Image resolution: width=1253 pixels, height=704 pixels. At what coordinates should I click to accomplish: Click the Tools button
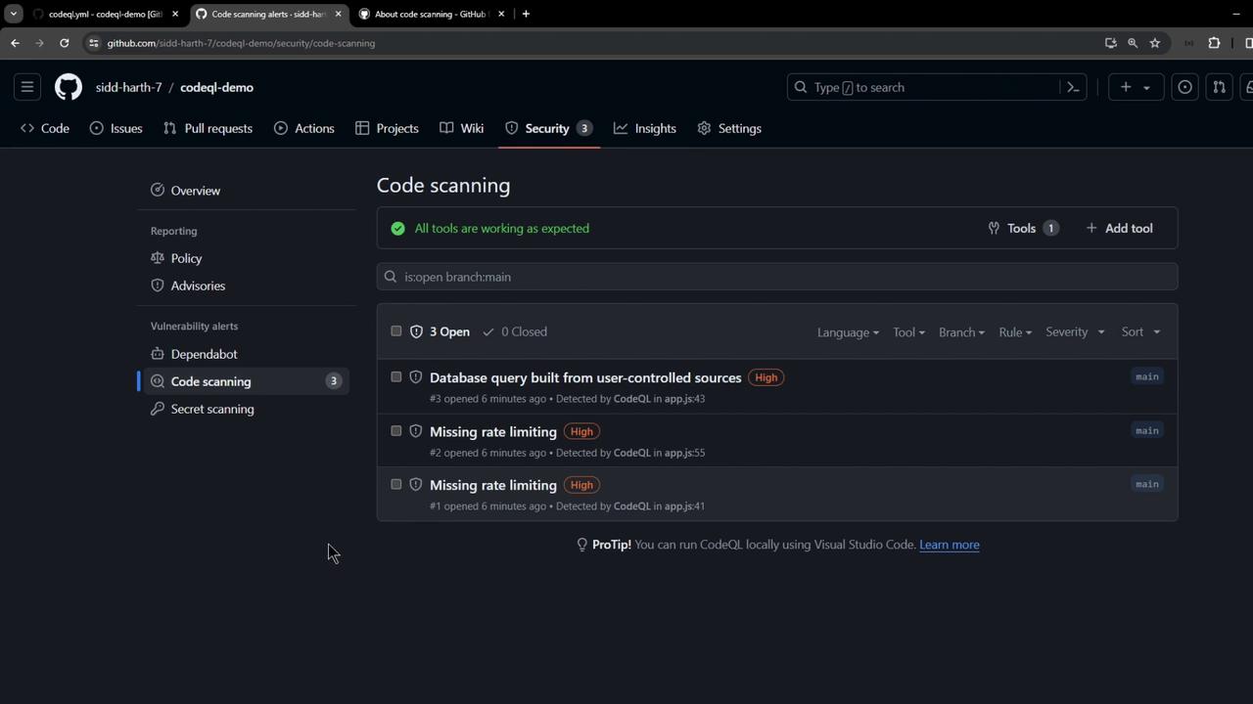(x=1023, y=228)
